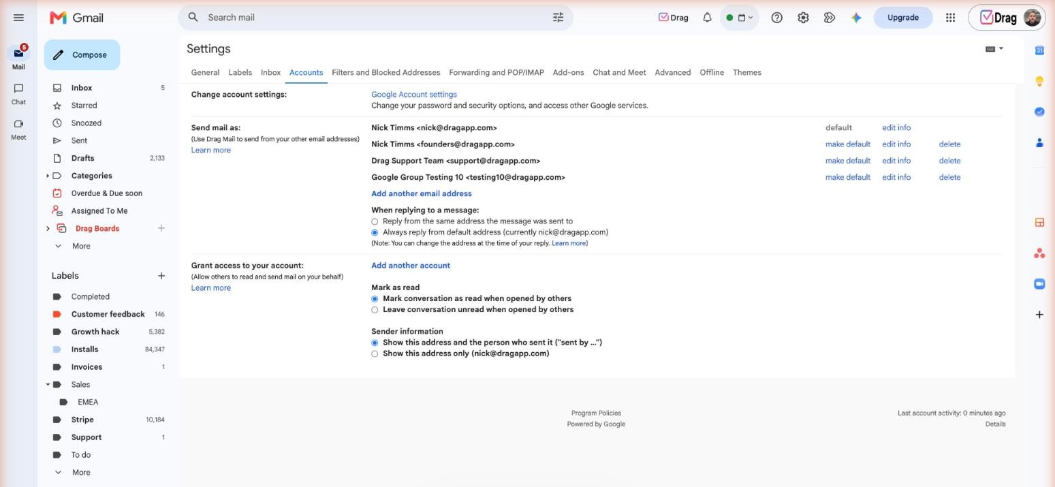
Task: Open the input tools keyboard dropdown
Action: 994,49
